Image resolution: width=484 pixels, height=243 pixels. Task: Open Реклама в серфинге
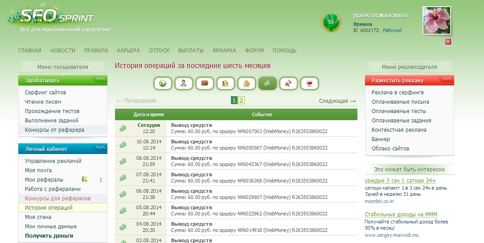pos(398,92)
